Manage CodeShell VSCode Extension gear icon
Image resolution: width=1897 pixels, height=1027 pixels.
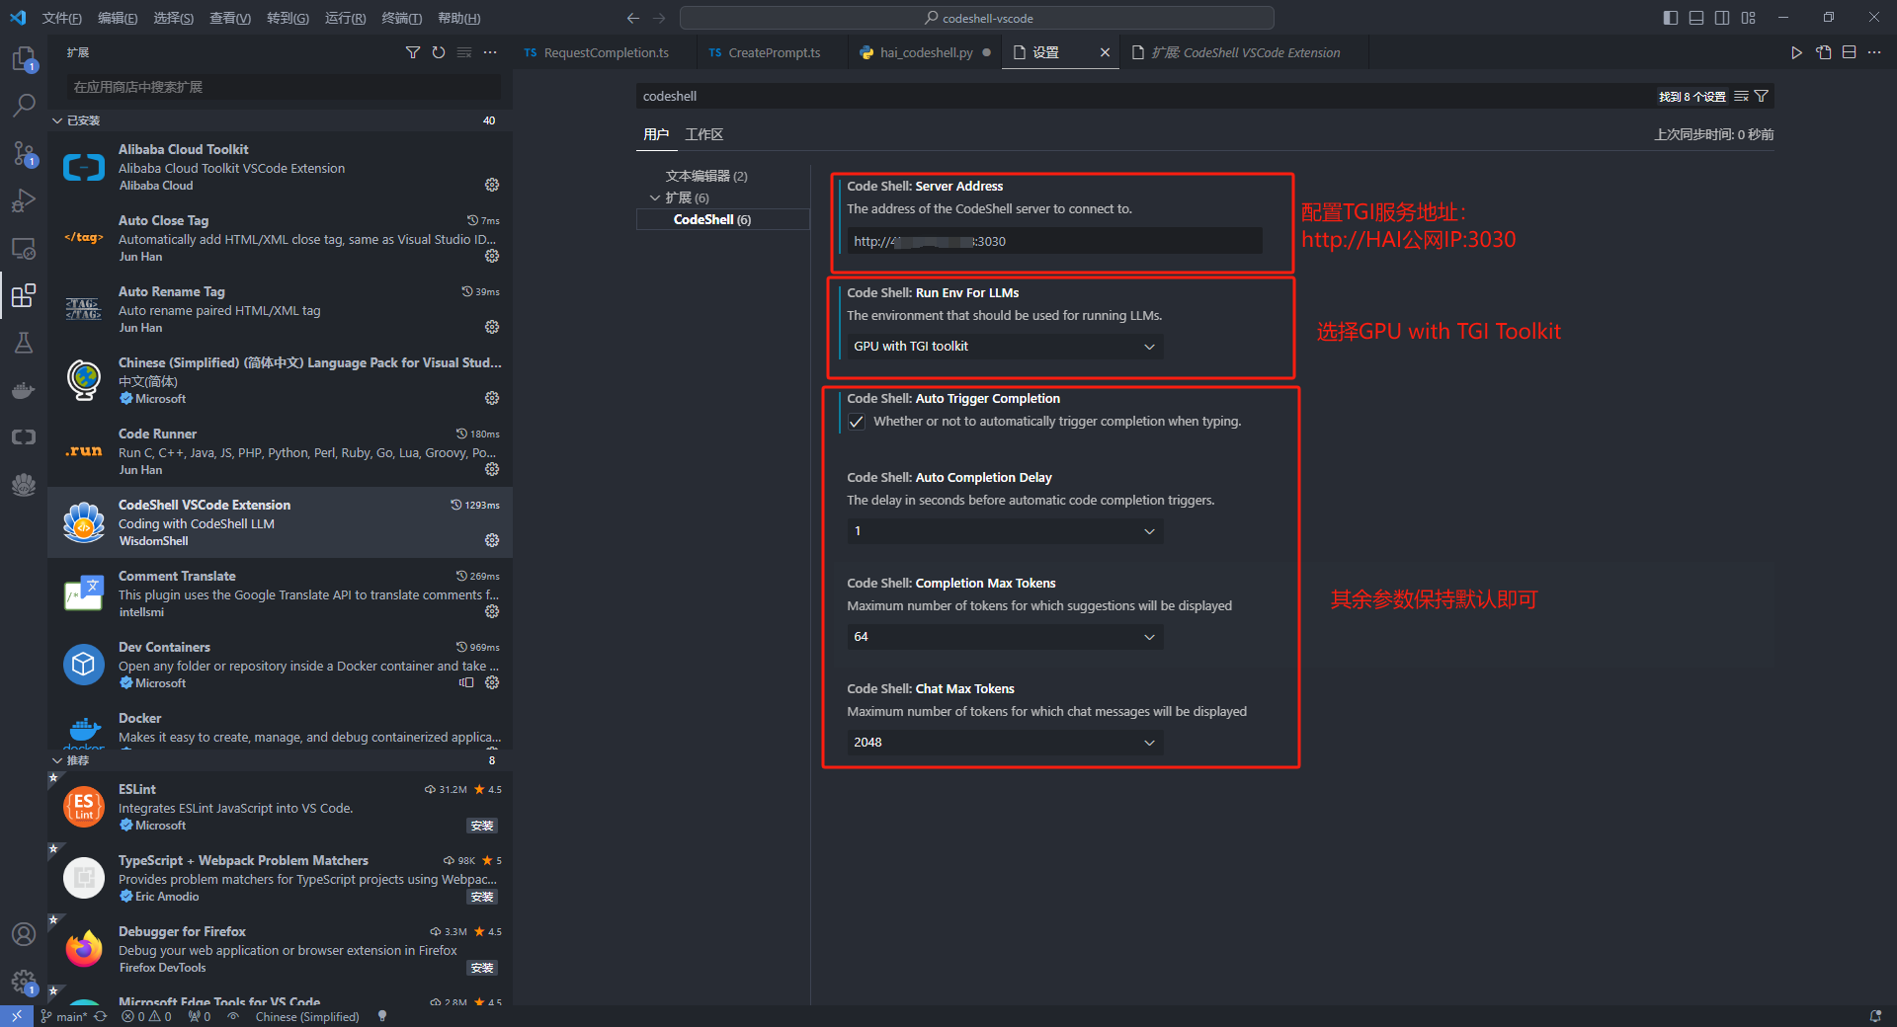492,540
